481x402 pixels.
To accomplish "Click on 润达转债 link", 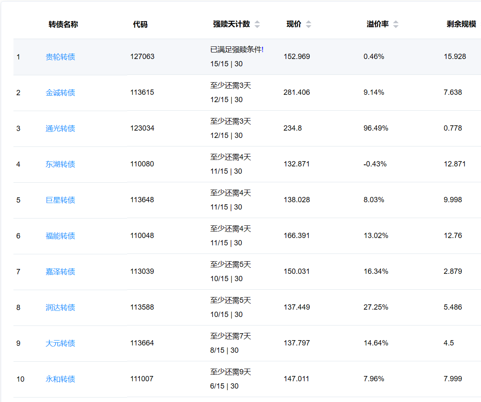I will [60, 308].
